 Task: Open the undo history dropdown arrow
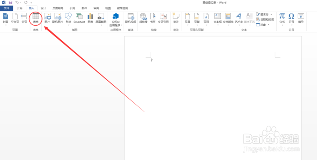[x=21, y=3]
